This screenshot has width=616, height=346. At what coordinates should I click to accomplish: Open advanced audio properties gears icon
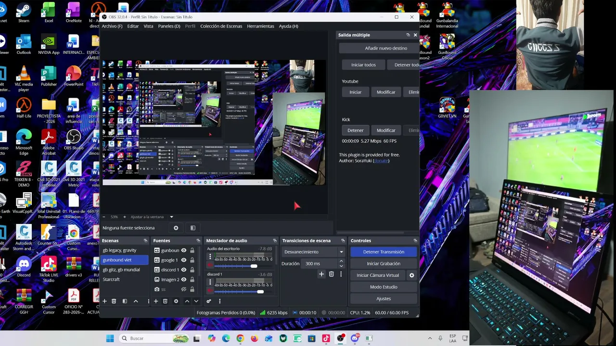(208, 301)
